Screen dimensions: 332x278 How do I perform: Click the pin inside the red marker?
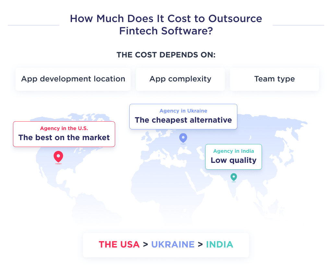58,156
